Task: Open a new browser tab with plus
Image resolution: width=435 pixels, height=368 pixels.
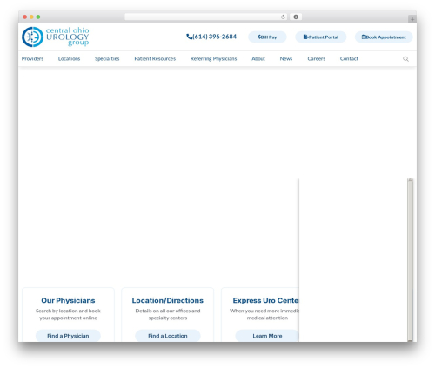Action: pos(412,19)
